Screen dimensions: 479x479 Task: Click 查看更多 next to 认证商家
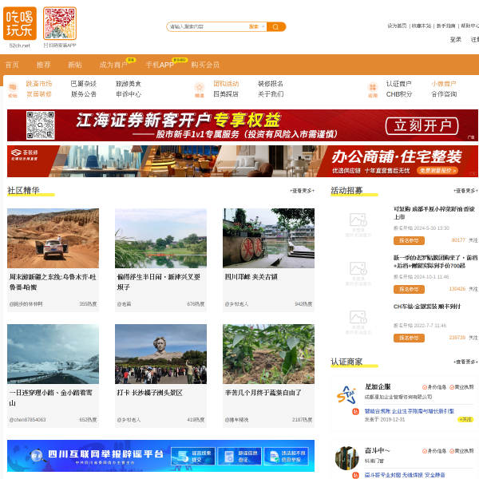pyautogui.click(x=465, y=362)
